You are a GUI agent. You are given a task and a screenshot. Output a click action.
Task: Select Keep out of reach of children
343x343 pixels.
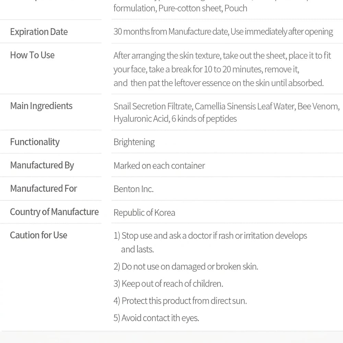(x=168, y=284)
